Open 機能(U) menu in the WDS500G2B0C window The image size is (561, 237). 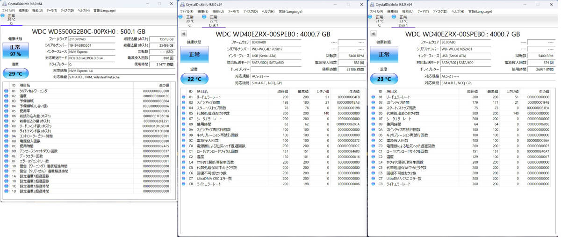pyautogui.click(x=37, y=10)
